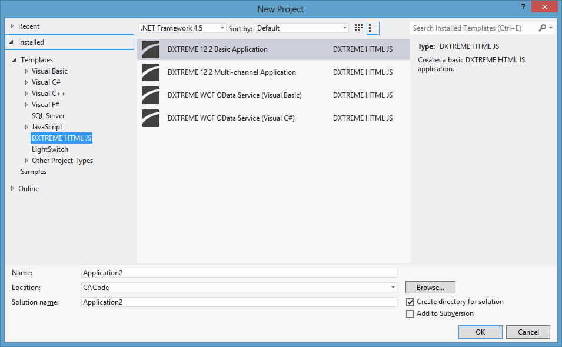Toggle Create directory for solution checkbox
This screenshot has width=562, height=347.
click(x=410, y=302)
